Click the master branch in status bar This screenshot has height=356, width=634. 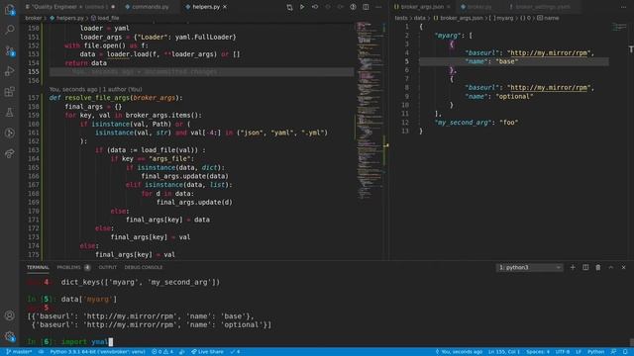pyautogui.click(x=19, y=352)
